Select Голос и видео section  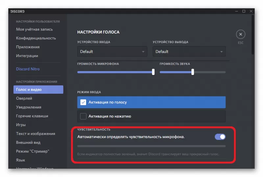point(38,89)
